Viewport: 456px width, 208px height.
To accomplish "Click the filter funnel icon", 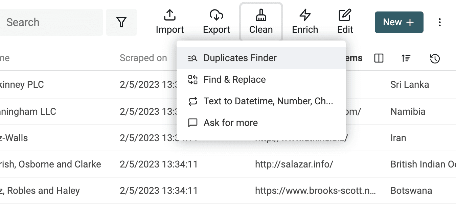I will pyautogui.click(x=121, y=22).
